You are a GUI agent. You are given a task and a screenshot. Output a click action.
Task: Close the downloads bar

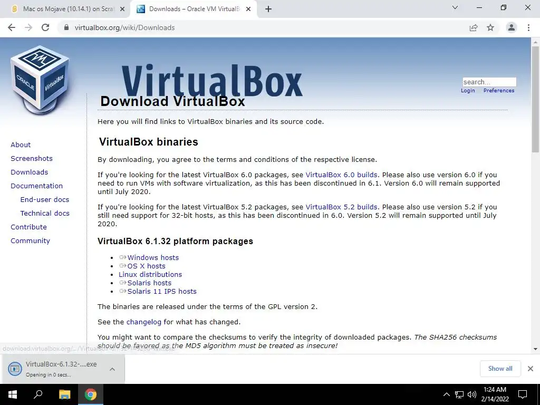click(x=531, y=369)
